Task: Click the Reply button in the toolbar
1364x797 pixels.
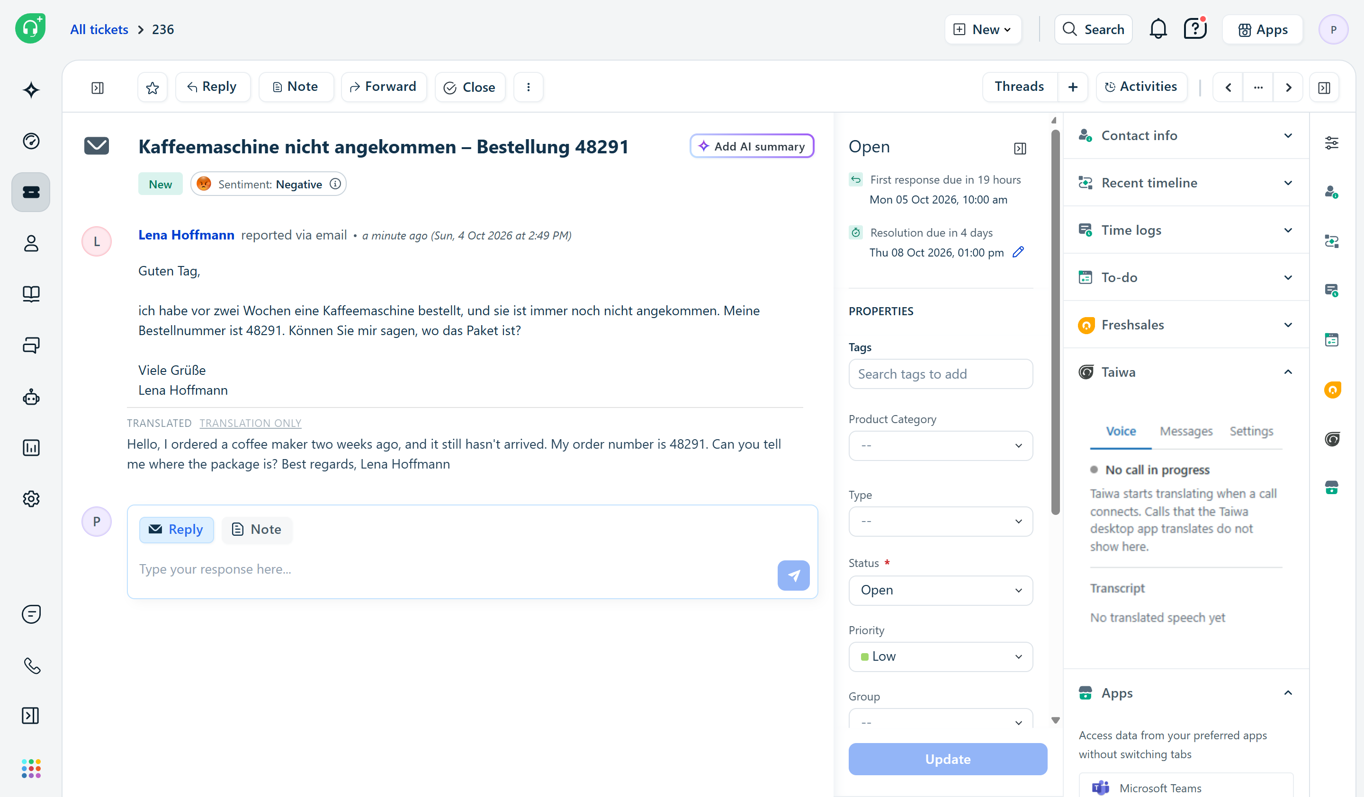Action: click(x=212, y=87)
